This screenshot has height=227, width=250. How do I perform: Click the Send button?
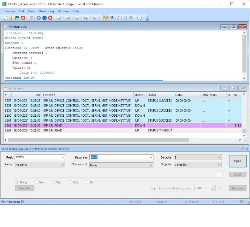coord(238,175)
